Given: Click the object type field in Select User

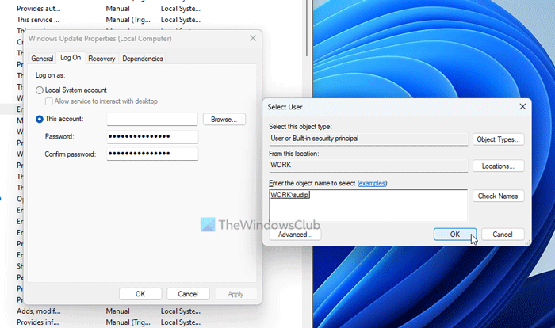Looking at the screenshot, I should coord(368,139).
